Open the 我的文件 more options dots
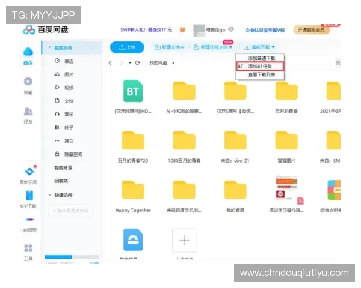This screenshot has height=288, width=361. (x=91, y=47)
